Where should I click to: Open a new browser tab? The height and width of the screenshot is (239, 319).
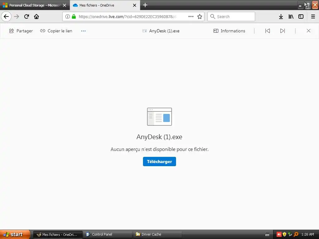point(145,5)
